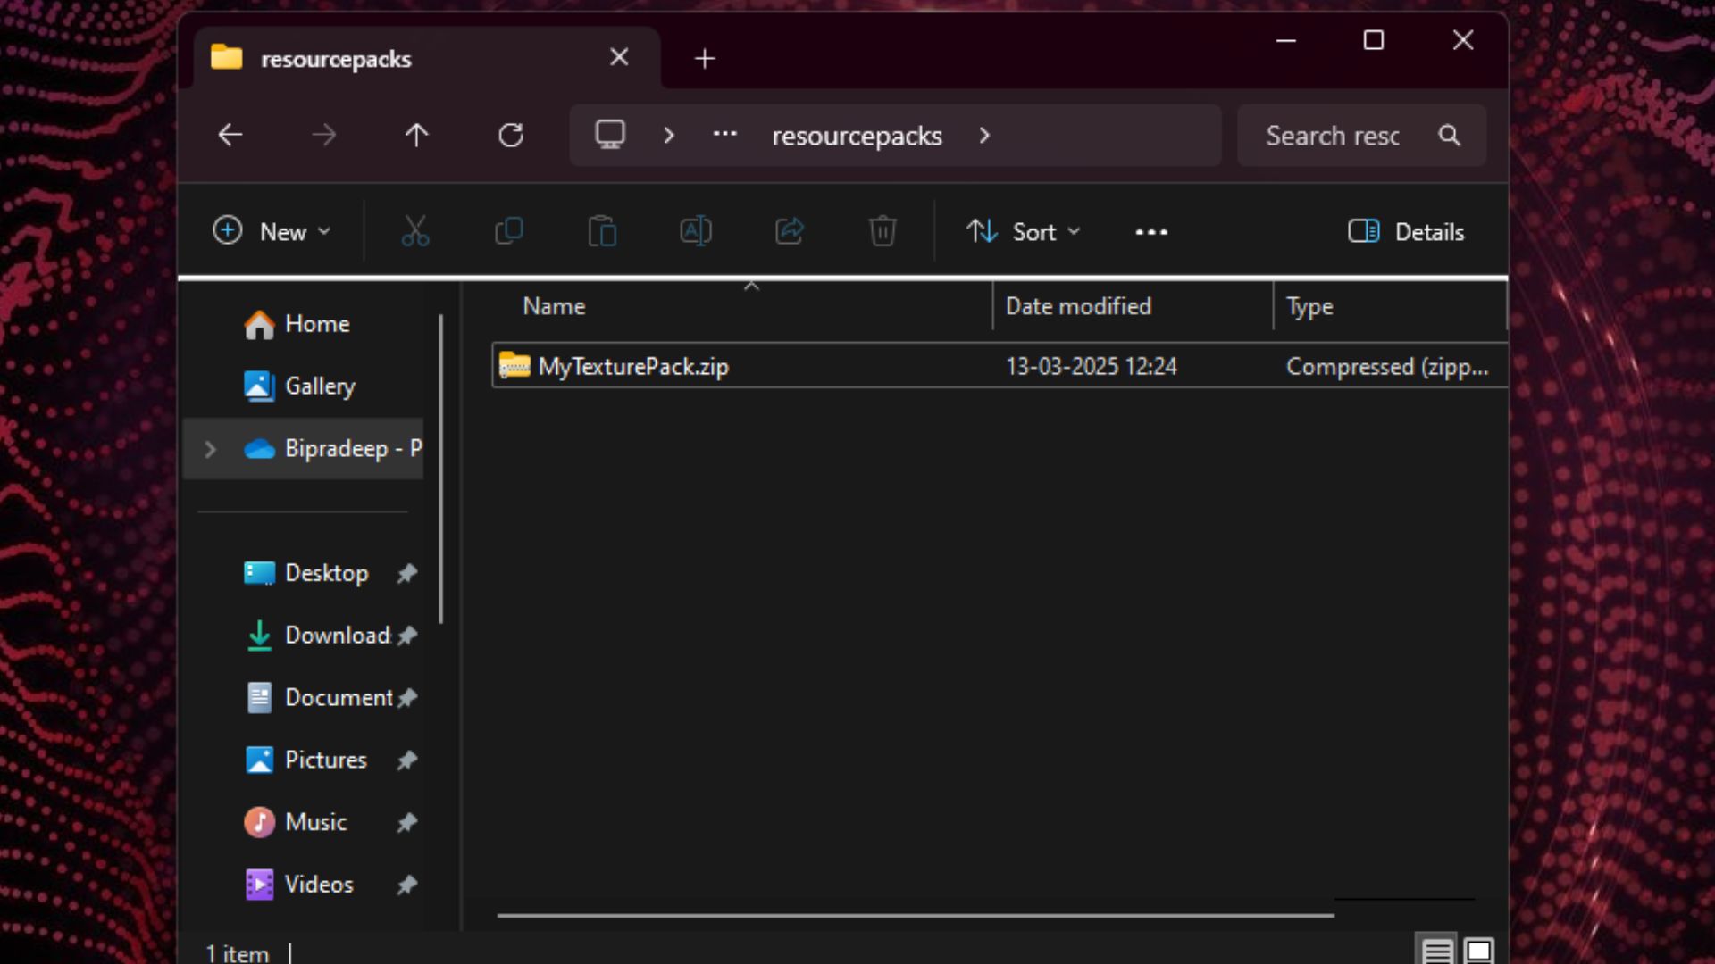Switch to large thumbnails view
Viewport: 1715px width, 964px height.
pyautogui.click(x=1479, y=951)
